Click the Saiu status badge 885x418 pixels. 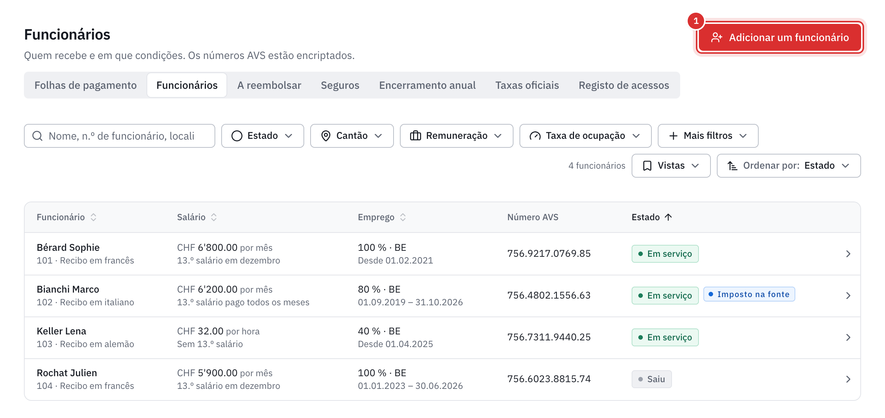652,379
